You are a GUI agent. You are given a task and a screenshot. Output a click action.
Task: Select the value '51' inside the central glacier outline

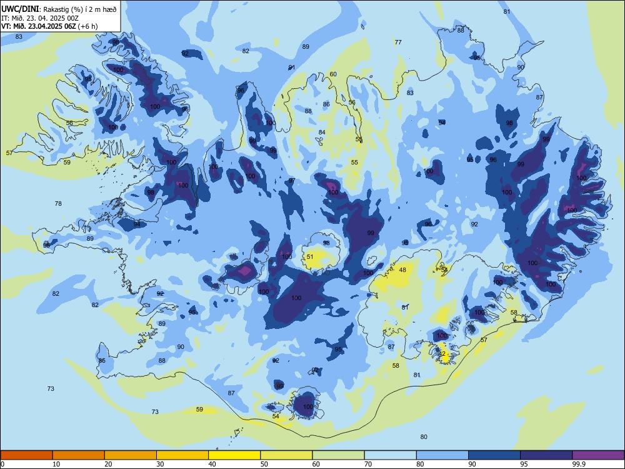pos(310,257)
